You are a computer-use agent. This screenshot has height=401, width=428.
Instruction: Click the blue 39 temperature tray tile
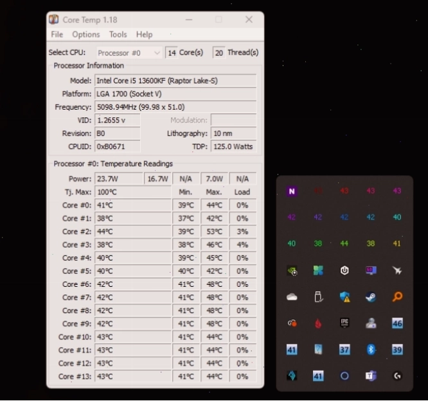point(397,350)
